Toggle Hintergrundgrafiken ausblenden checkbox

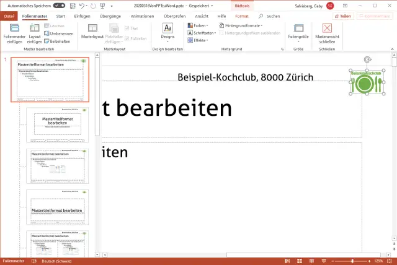coord(221,33)
